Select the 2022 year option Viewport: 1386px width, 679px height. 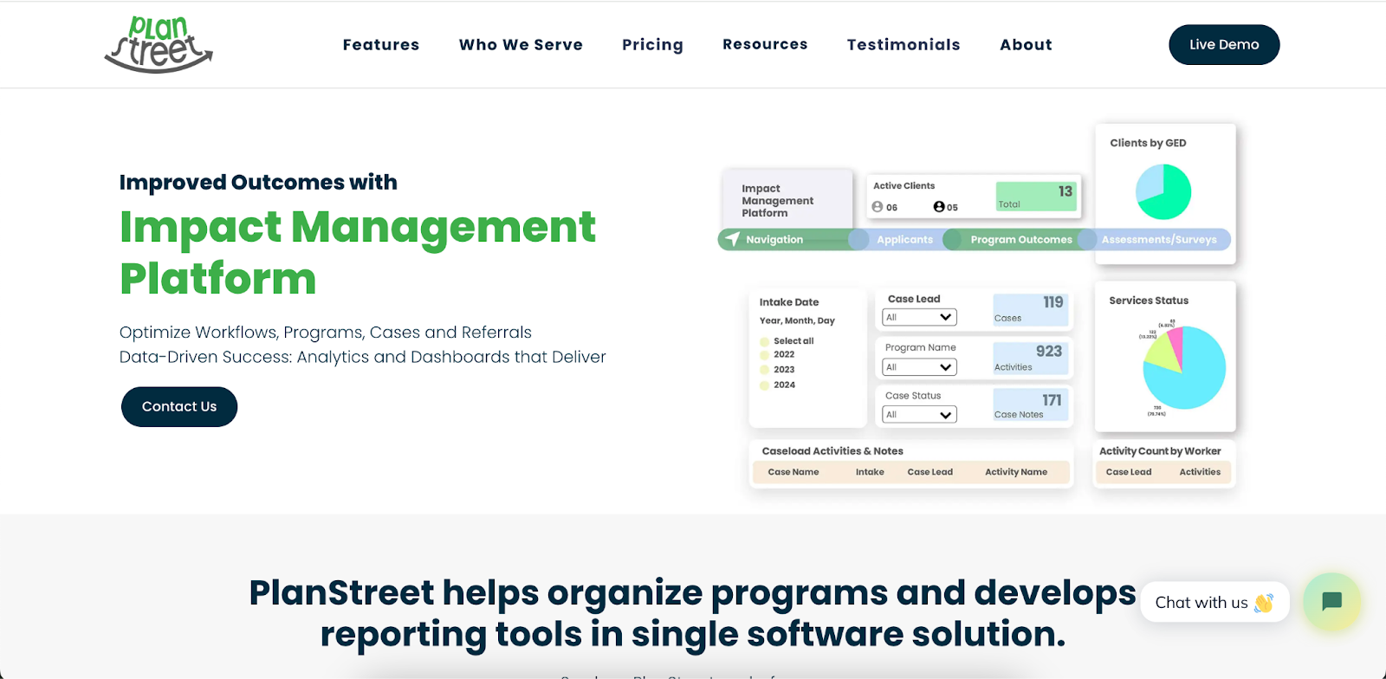click(x=765, y=355)
